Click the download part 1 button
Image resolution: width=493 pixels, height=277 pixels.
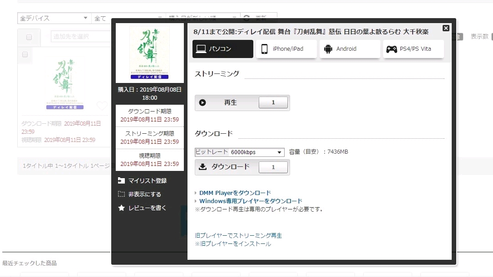pyautogui.click(x=273, y=167)
